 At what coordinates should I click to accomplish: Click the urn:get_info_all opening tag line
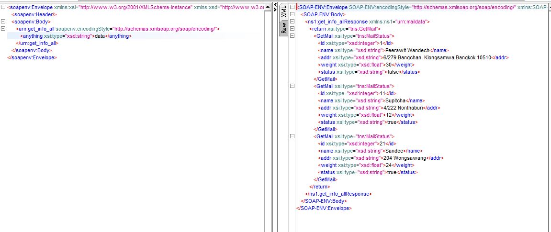pyautogui.click(x=117, y=29)
